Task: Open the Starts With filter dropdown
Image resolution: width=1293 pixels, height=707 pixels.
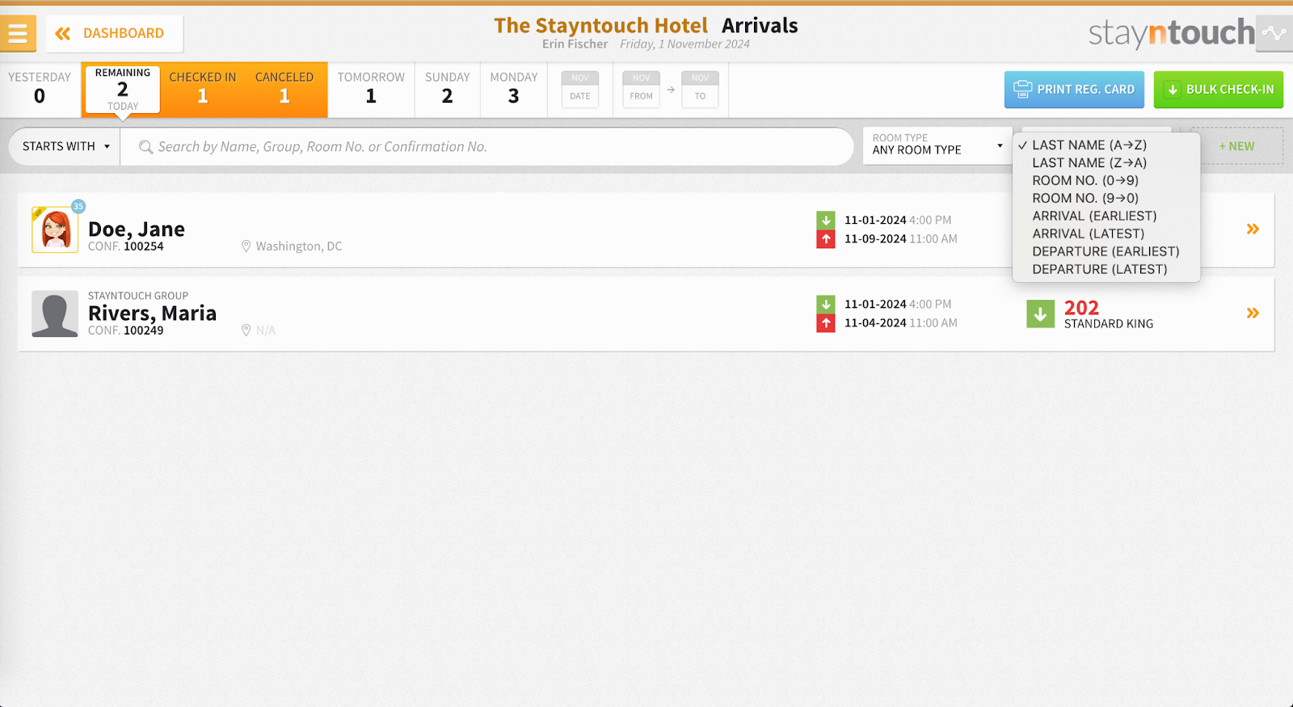Action: 65,146
